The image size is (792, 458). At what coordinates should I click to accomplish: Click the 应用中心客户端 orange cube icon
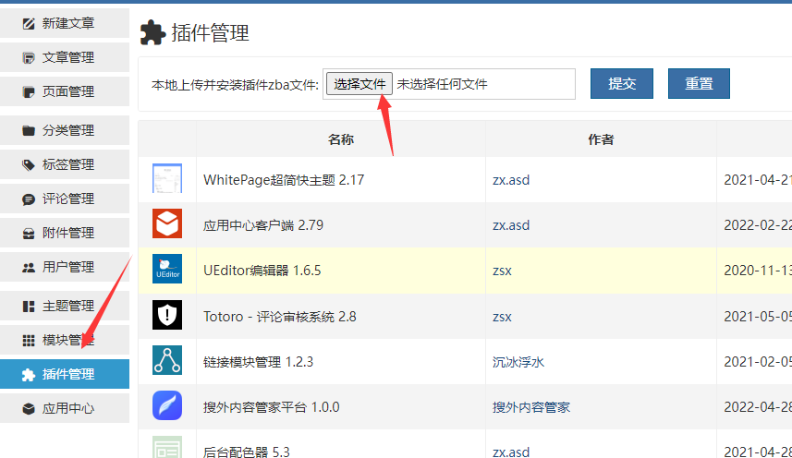[167, 224]
